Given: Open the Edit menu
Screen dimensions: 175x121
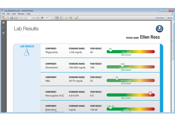Looking at the screenshot, I should [8, 14].
